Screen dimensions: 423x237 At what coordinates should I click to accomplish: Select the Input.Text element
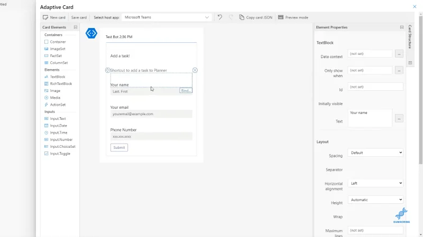[55, 118]
